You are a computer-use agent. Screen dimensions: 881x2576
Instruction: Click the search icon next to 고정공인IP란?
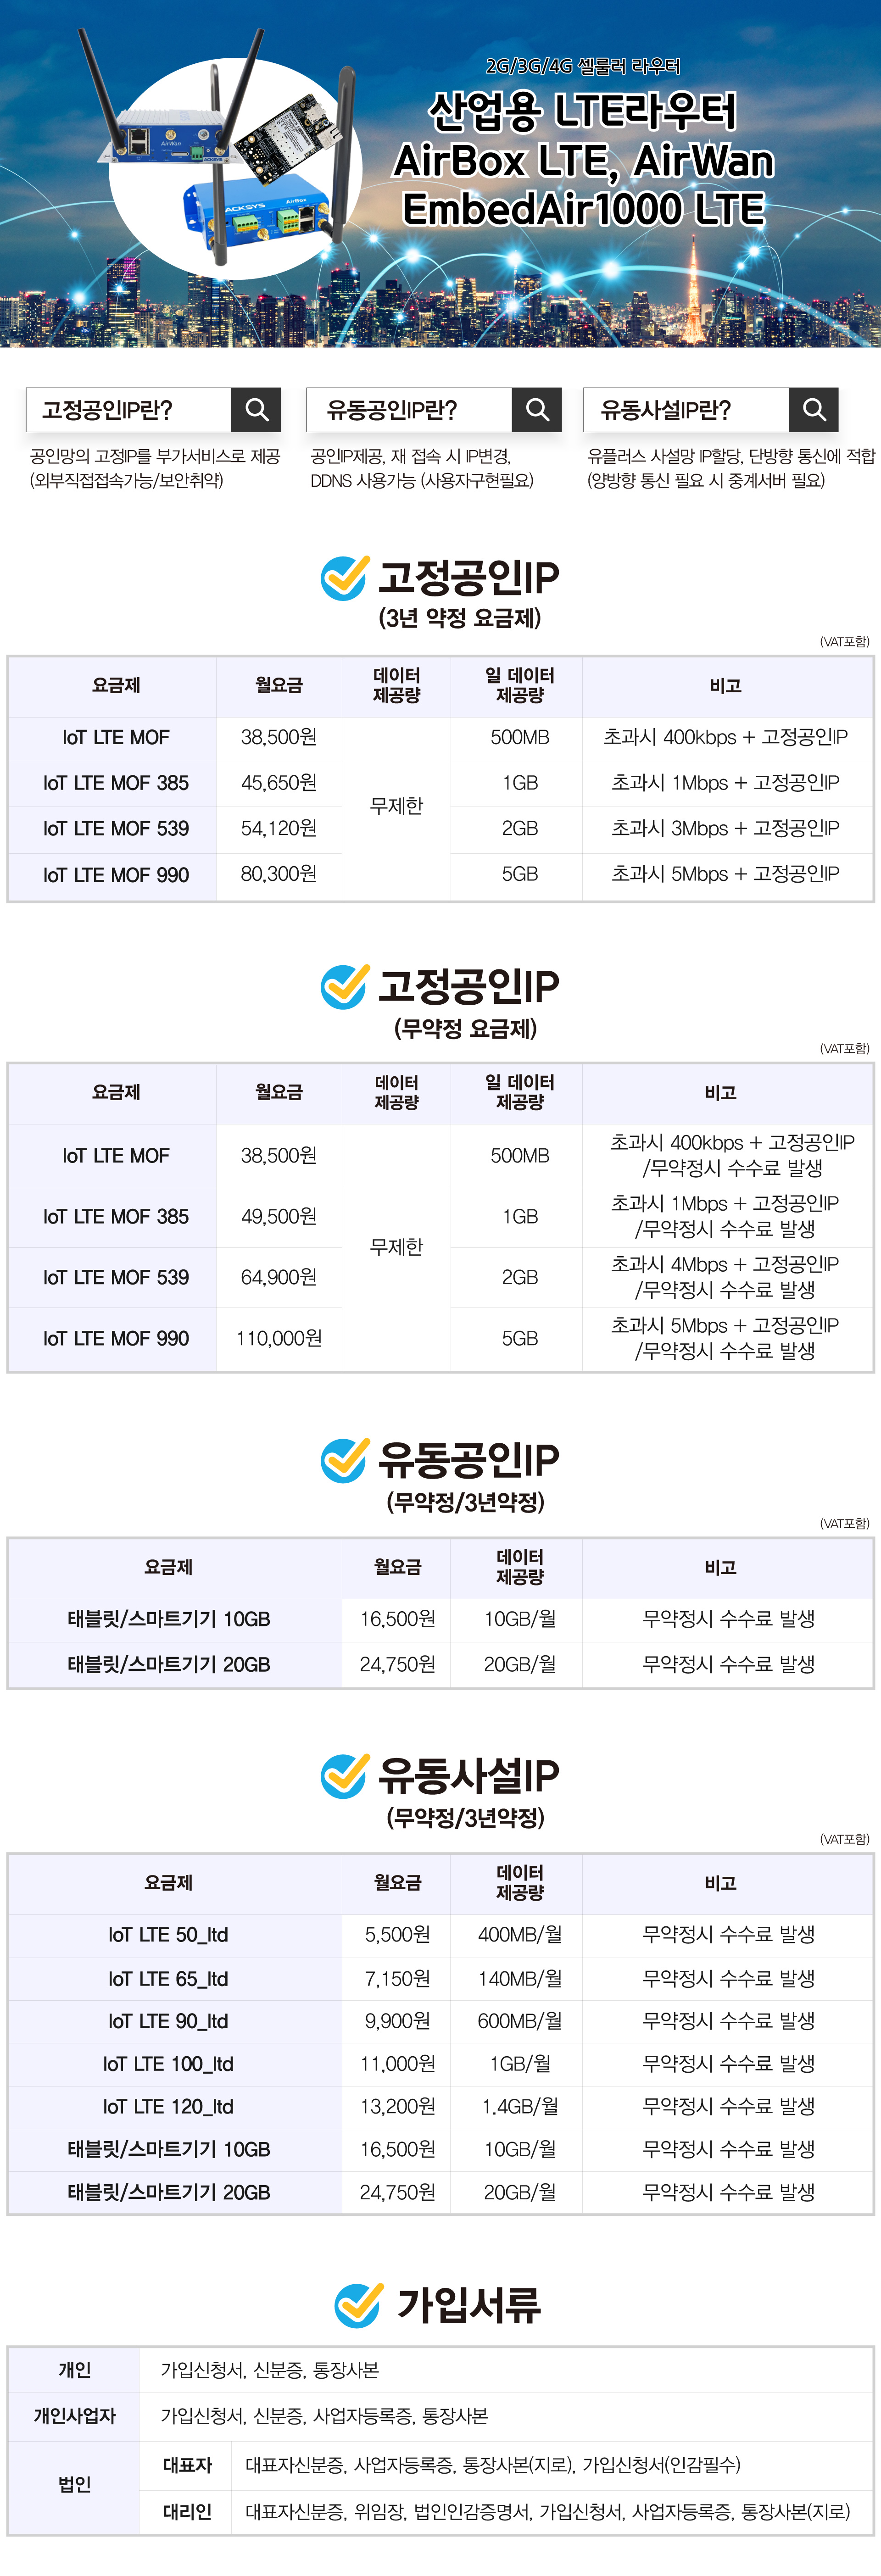[256, 409]
